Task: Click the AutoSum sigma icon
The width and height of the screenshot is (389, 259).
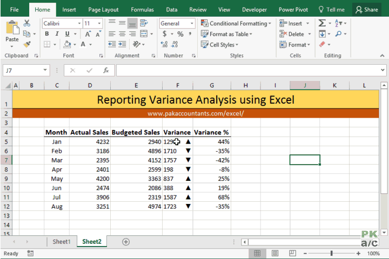Action: (x=322, y=23)
